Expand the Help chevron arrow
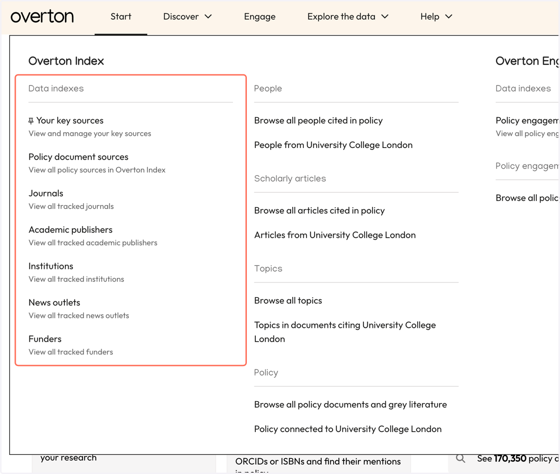The image size is (560, 474). [448, 16]
